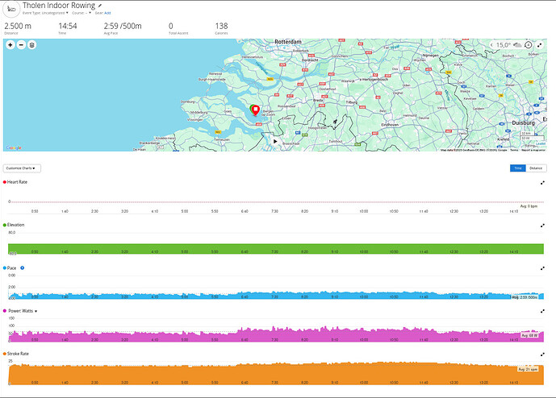Open the Pace chart help tooltip
Image resolution: width=556 pixels, height=398 pixels.
pyautogui.click(x=22, y=267)
